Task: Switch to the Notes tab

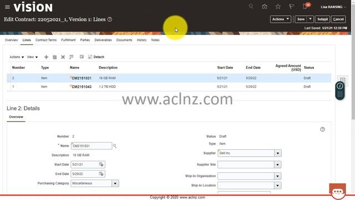Action: 155,40
